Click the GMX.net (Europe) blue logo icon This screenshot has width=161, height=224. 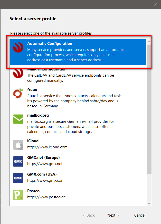tap(18, 161)
